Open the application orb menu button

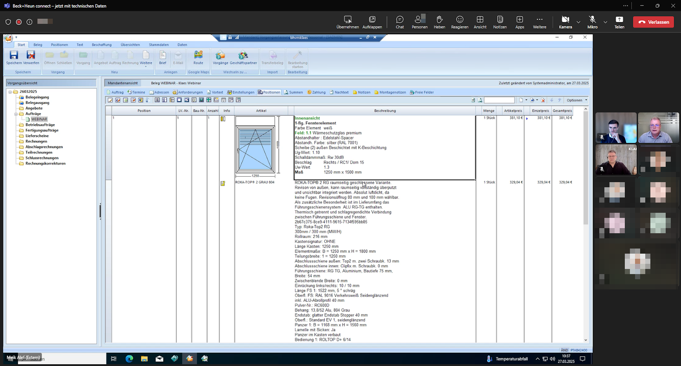point(8,38)
